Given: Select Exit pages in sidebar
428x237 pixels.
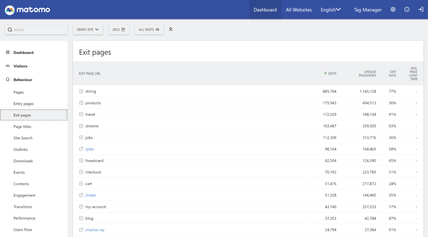Looking at the screenshot, I should point(34,115).
